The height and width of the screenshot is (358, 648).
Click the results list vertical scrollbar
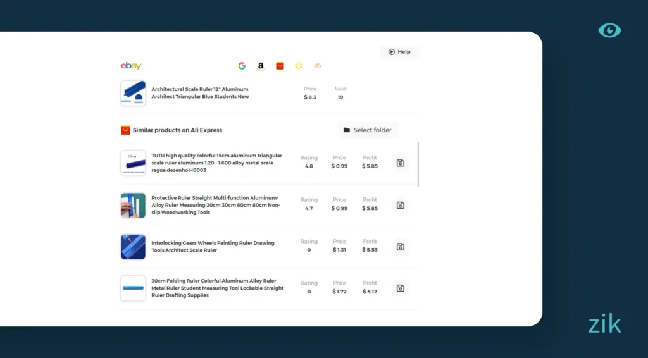click(418, 164)
